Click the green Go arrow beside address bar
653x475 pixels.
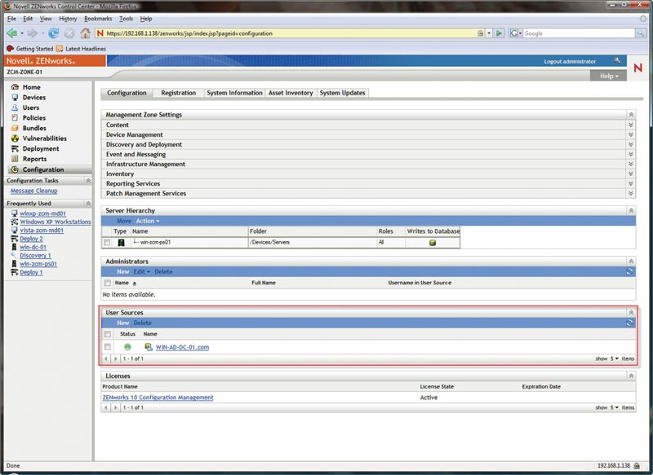[499, 33]
